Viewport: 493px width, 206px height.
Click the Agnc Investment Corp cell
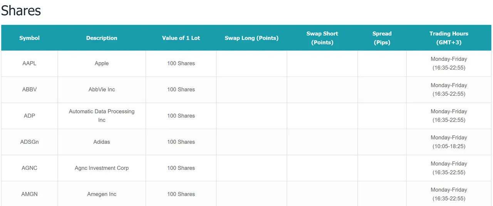click(102, 168)
